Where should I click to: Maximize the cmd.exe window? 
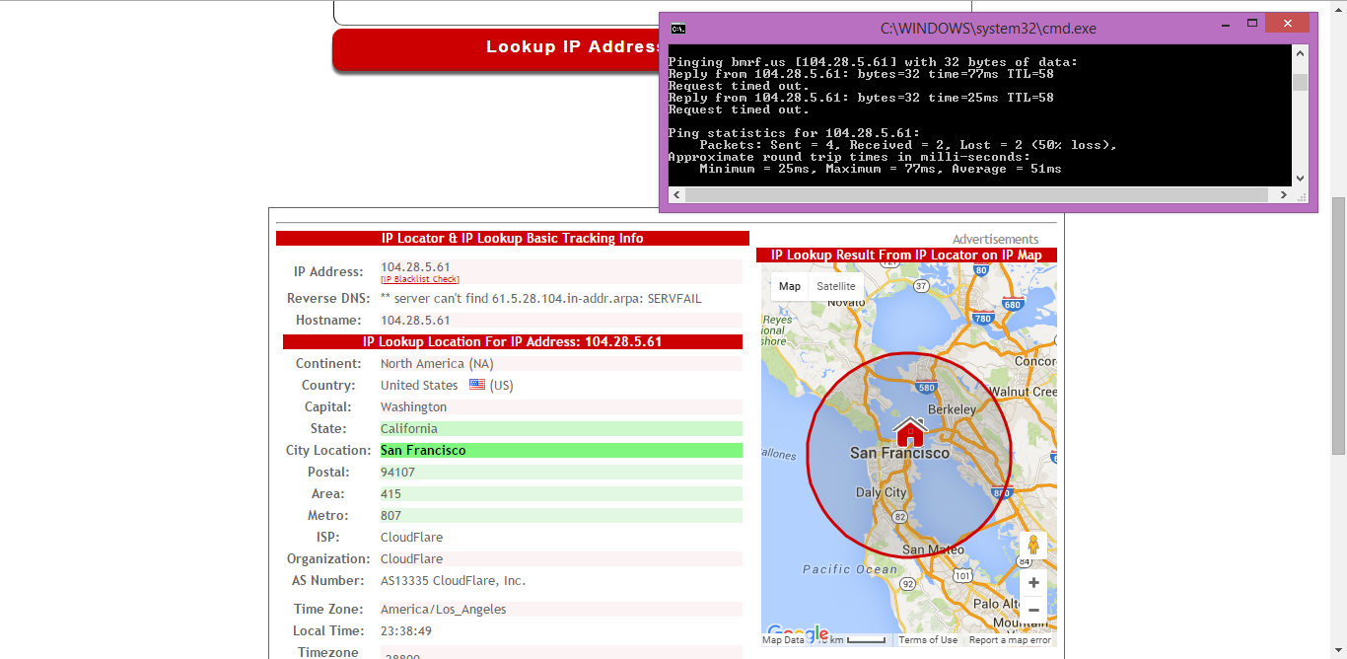(1252, 23)
